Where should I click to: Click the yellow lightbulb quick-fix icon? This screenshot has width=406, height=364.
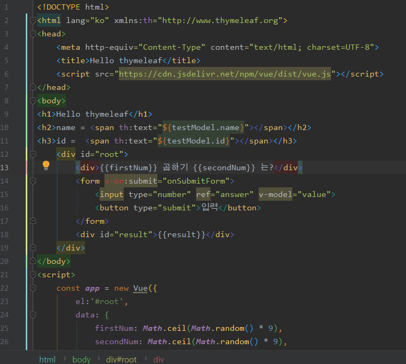[46, 165]
